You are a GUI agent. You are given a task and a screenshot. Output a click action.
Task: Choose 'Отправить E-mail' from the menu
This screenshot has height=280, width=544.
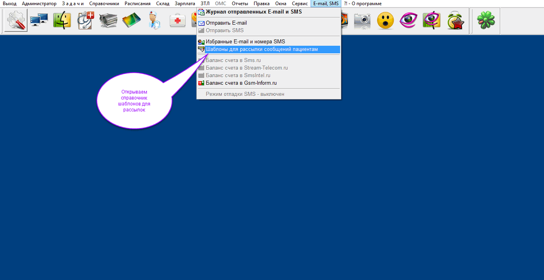click(x=226, y=23)
